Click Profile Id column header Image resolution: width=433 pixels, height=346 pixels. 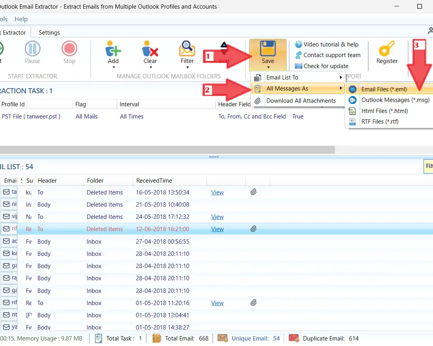(36, 104)
